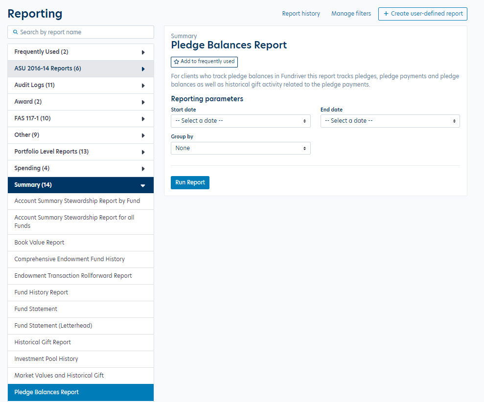Expand Spending (4) arrow
This screenshot has width=484, height=402.
click(x=143, y=169)
